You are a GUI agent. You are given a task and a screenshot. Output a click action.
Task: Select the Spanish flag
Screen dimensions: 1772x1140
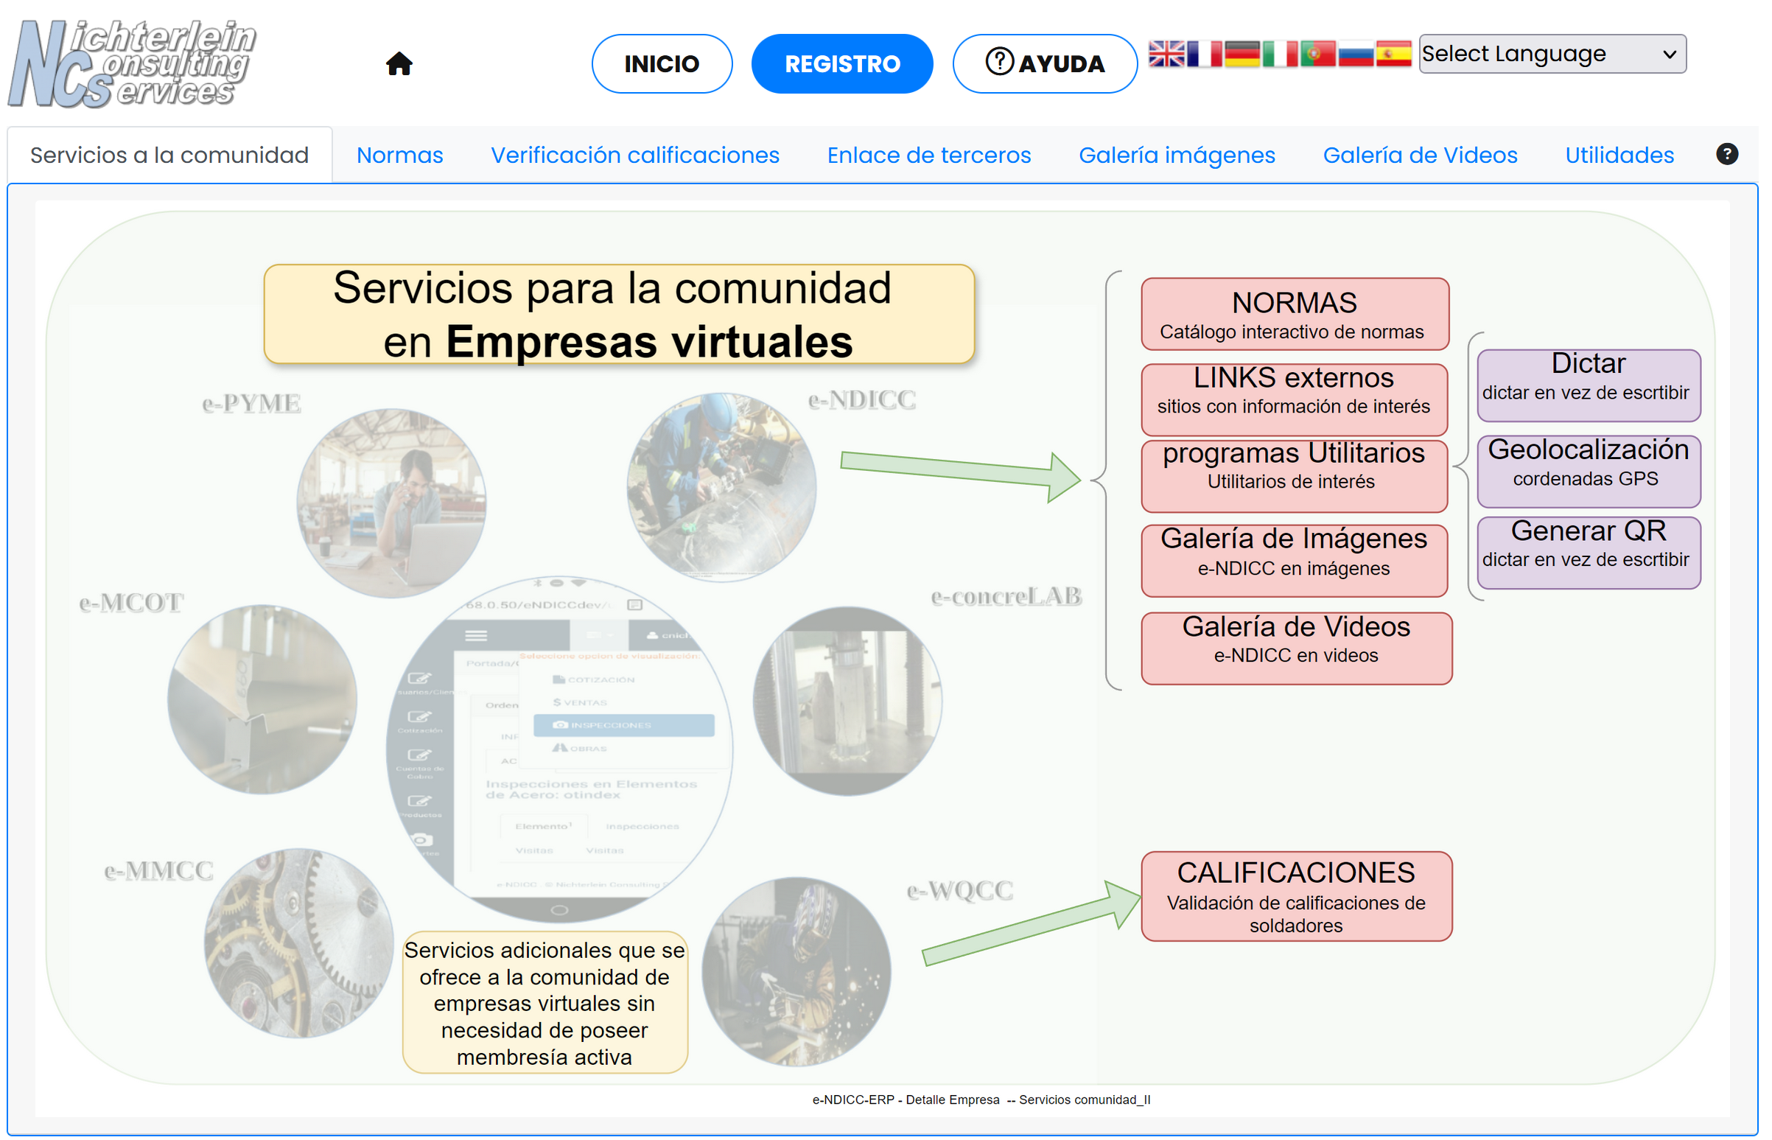click(1394, 54)
